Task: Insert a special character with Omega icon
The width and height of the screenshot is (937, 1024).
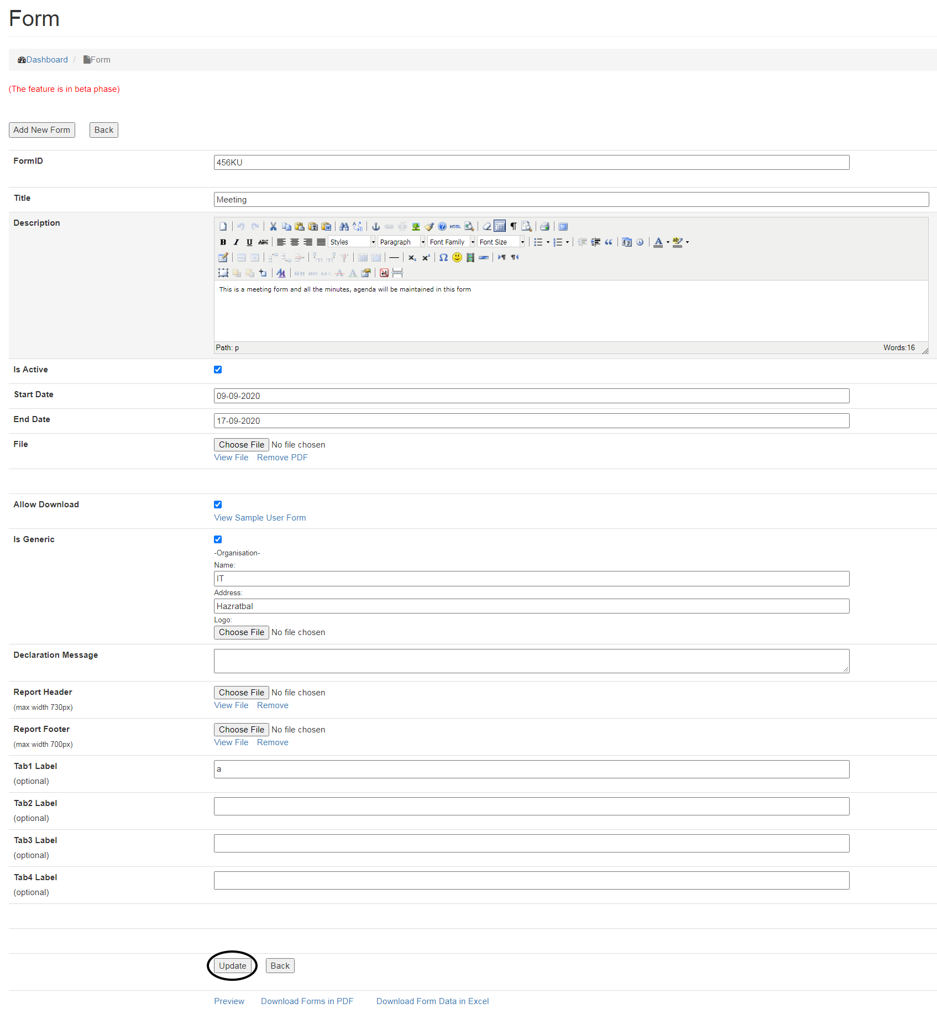Action: coord(443,257)
